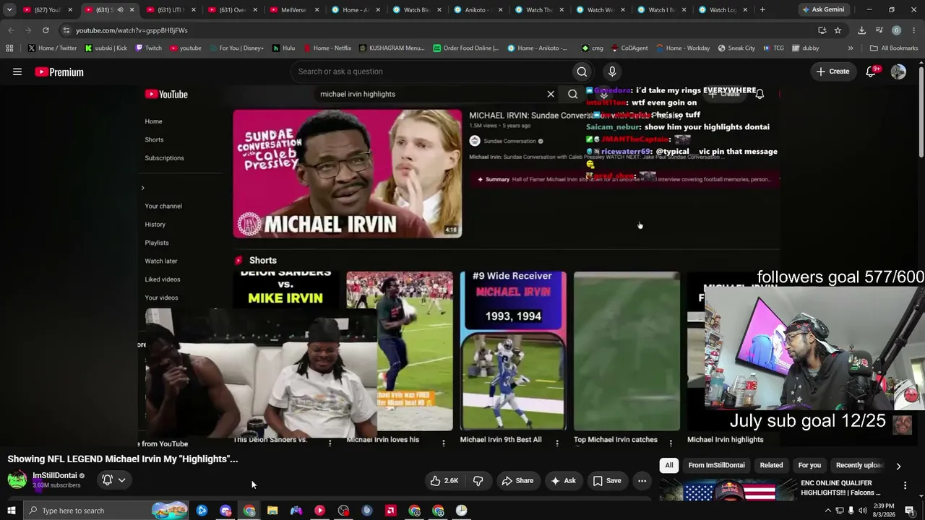Open Chrome downloads

click(861, 30)
